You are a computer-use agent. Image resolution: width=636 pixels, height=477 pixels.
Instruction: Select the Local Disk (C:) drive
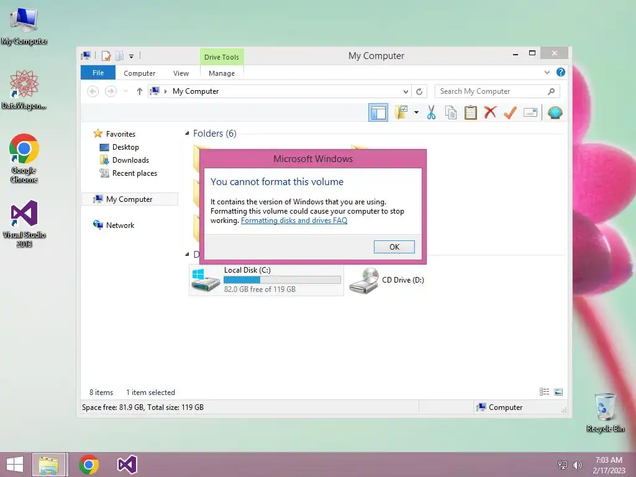click(266, 280)
